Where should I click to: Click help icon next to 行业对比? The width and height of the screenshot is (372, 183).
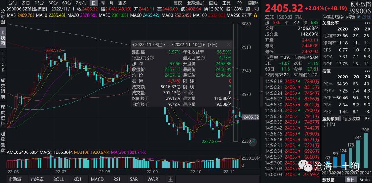tap(152, 58)
